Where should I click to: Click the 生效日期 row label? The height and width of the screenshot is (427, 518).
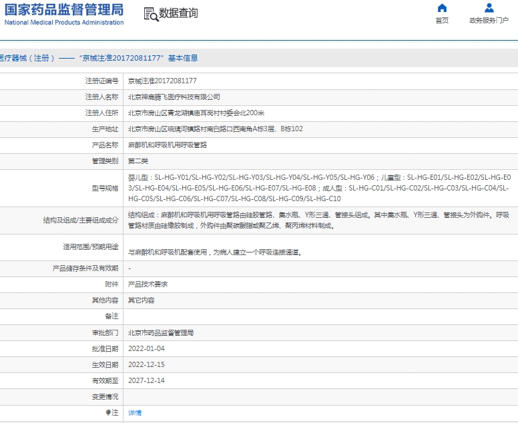tap(105, 364)
